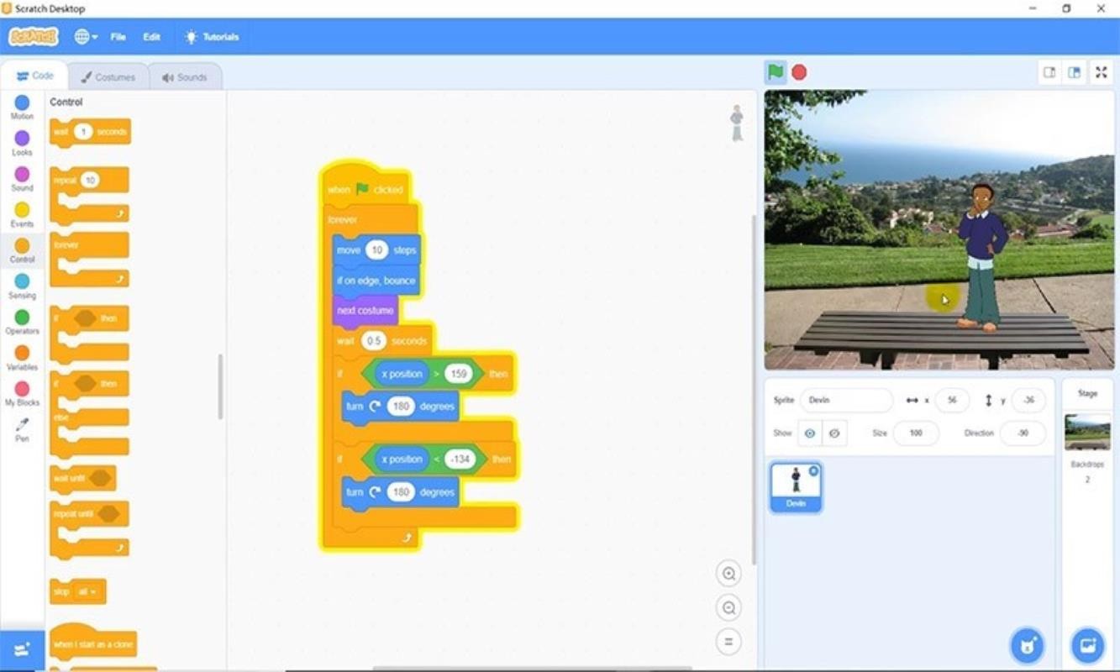1120x672 pixels.
Task: Click the sprite Size input field
Action: pyautogui.click(x=915, y=433)
